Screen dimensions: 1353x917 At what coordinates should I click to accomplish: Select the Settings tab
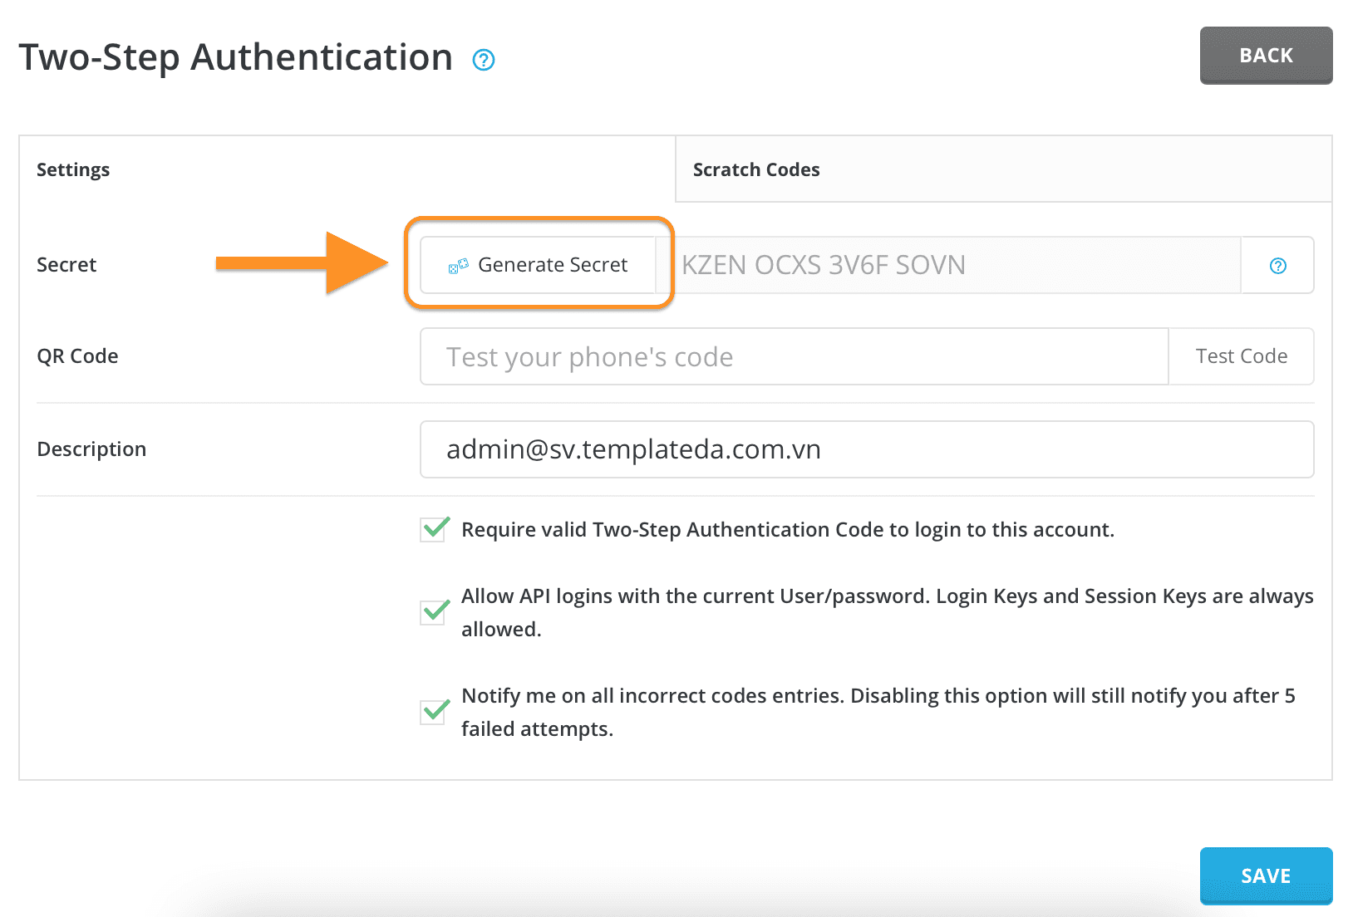[73, 169]
